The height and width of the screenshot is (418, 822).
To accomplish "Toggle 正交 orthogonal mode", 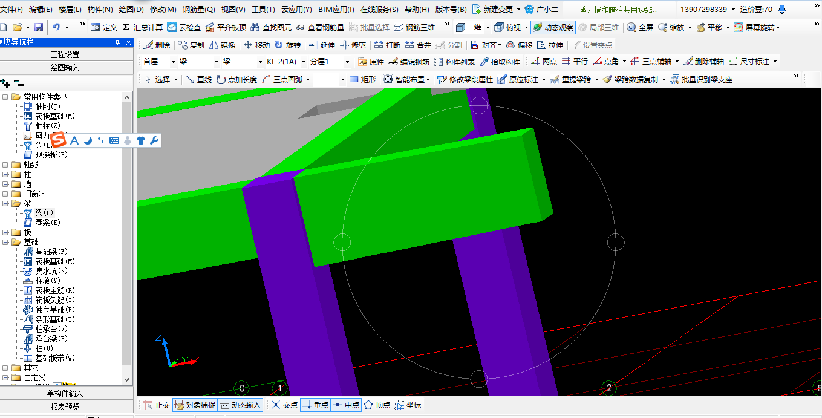I will click(157, 405).
